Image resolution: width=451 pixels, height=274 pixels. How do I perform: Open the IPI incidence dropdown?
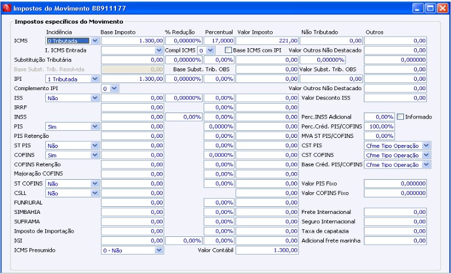[95, 79]
